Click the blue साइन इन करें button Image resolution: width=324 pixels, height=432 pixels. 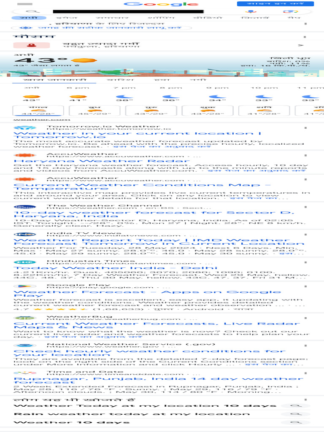click(275, 3)
